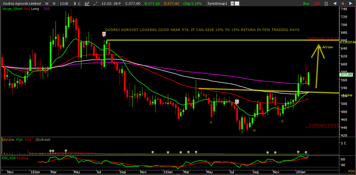Click the G button between the blue arrows
Viewport: 356px width, 175px height.
click(x=343, y=4)
